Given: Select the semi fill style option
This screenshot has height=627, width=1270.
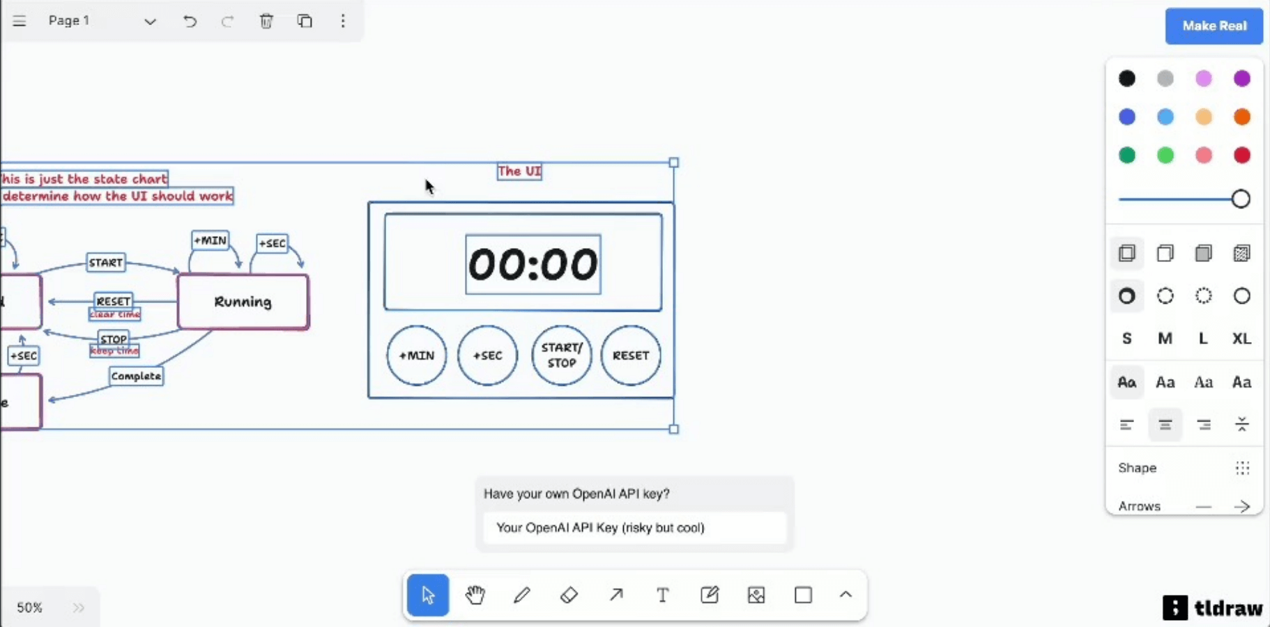Looking at the screenshot, I should coord(1165,253).
